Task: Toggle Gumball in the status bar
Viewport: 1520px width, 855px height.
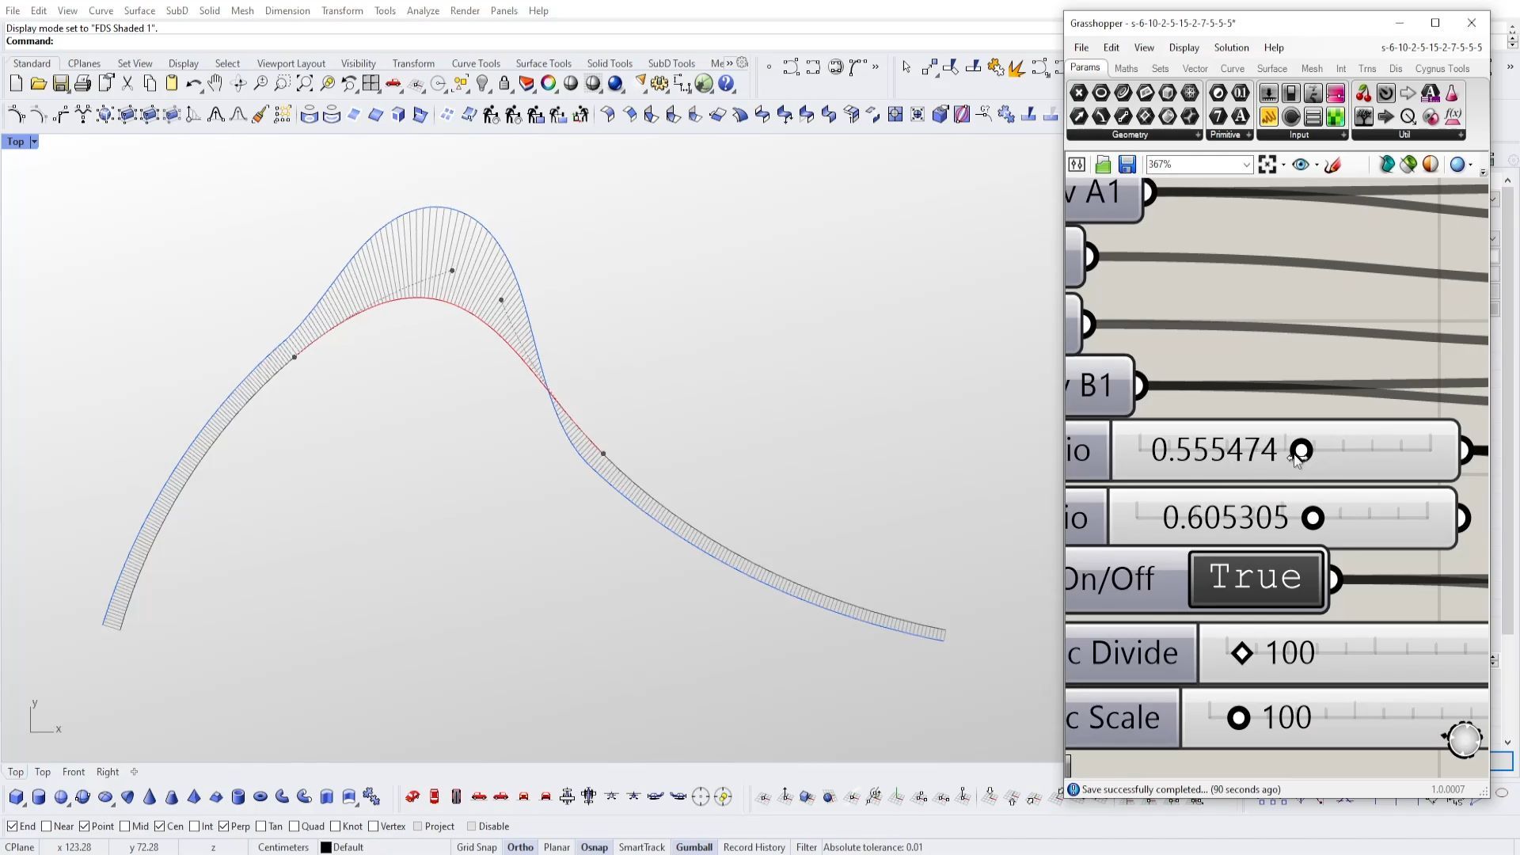Action: 693,847
